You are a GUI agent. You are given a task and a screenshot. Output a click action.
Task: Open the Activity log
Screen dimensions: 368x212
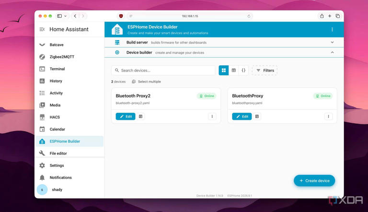coord(69,93)
